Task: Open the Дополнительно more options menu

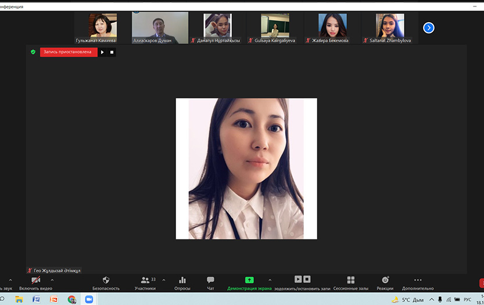Action: pyautogui.click(x=417, y=282)
